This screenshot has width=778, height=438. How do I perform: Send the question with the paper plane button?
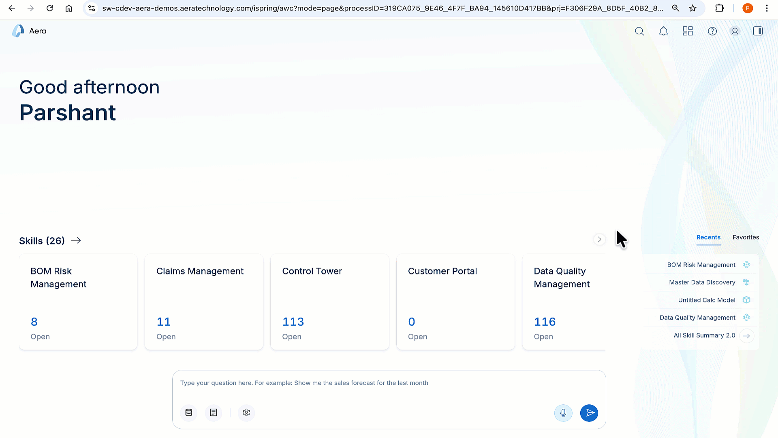[x=589, y=413]
